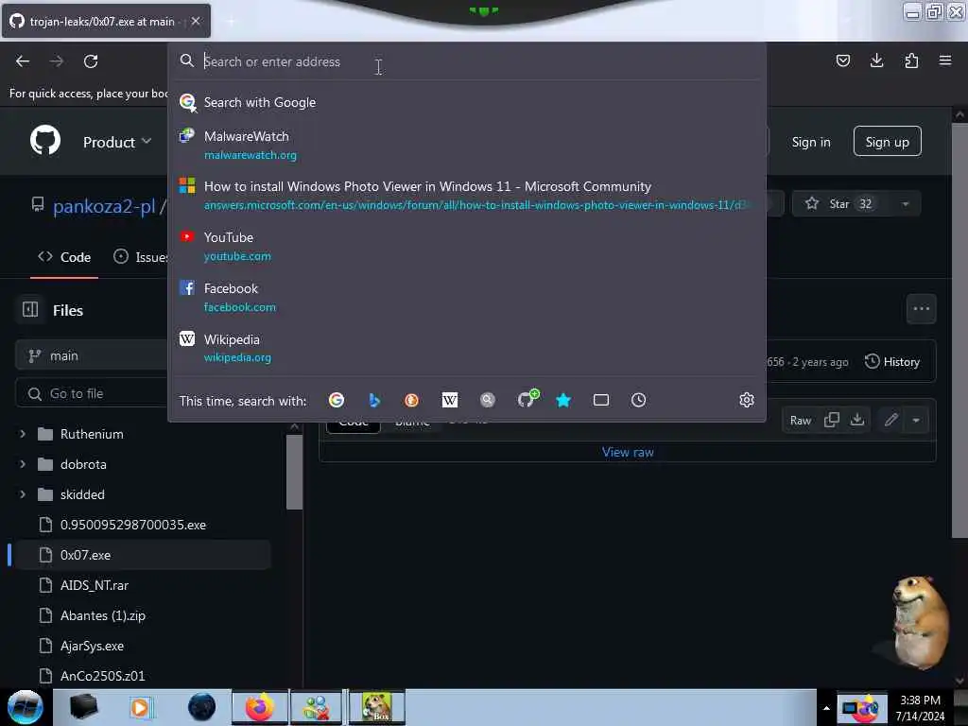Screen dimensions: 968x726
Task: Open the Firefox hamburger menu
Action: click(x=945, y=60)
